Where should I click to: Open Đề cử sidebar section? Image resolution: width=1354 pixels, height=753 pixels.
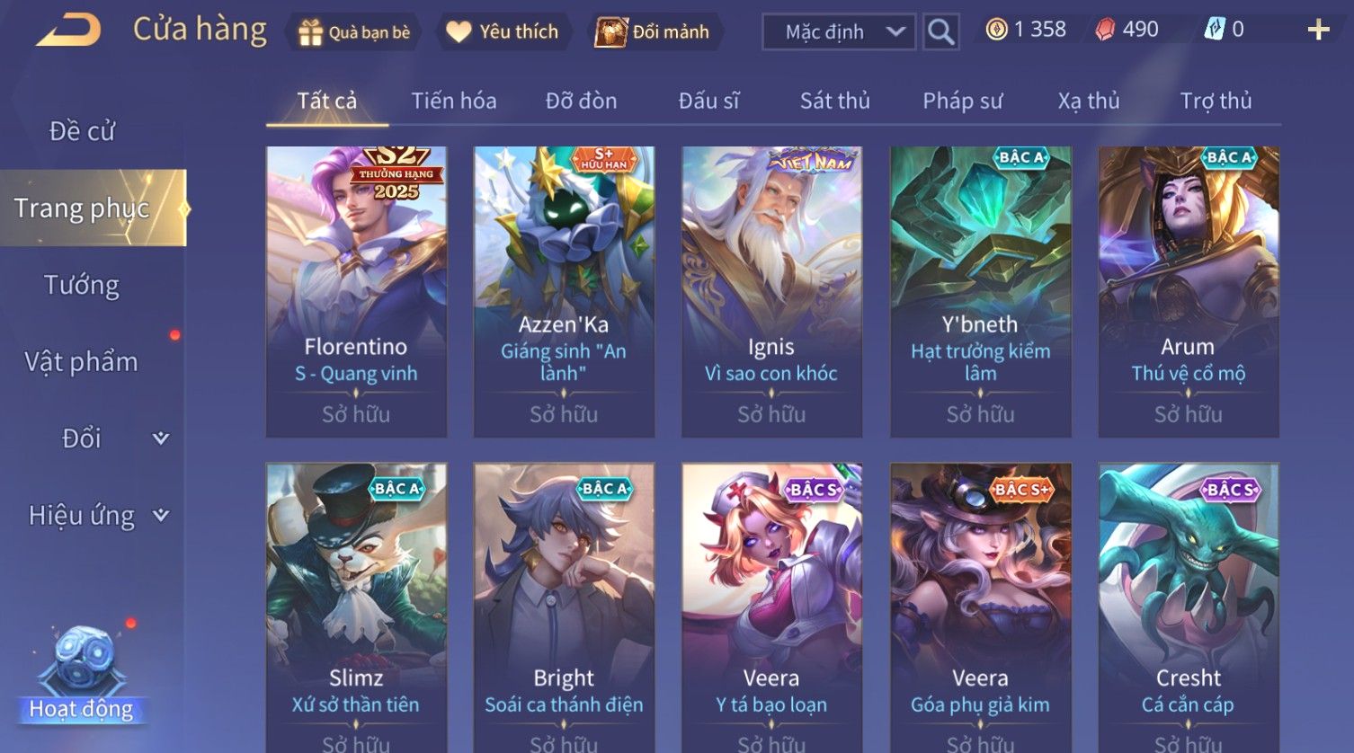pyautogui.click(x=82, y=131)
